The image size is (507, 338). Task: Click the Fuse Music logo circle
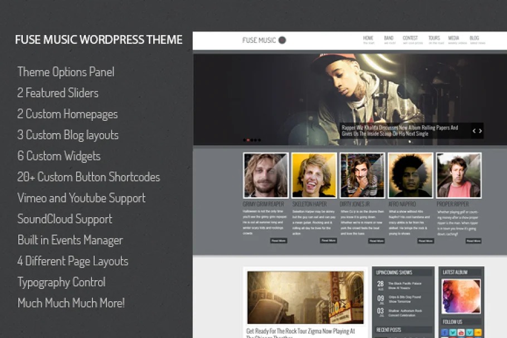click(x=282, y=40)
